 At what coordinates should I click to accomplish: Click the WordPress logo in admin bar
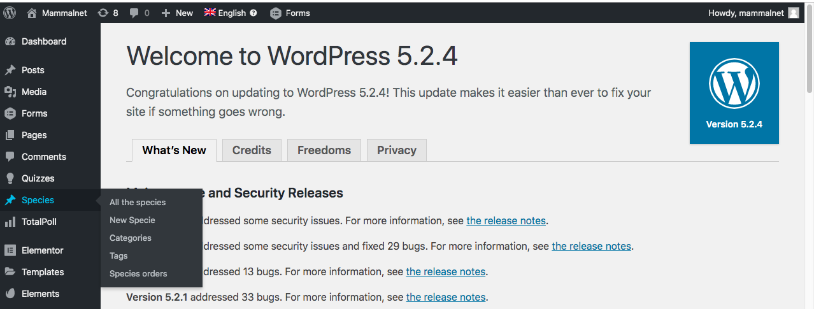pos(10,13)
